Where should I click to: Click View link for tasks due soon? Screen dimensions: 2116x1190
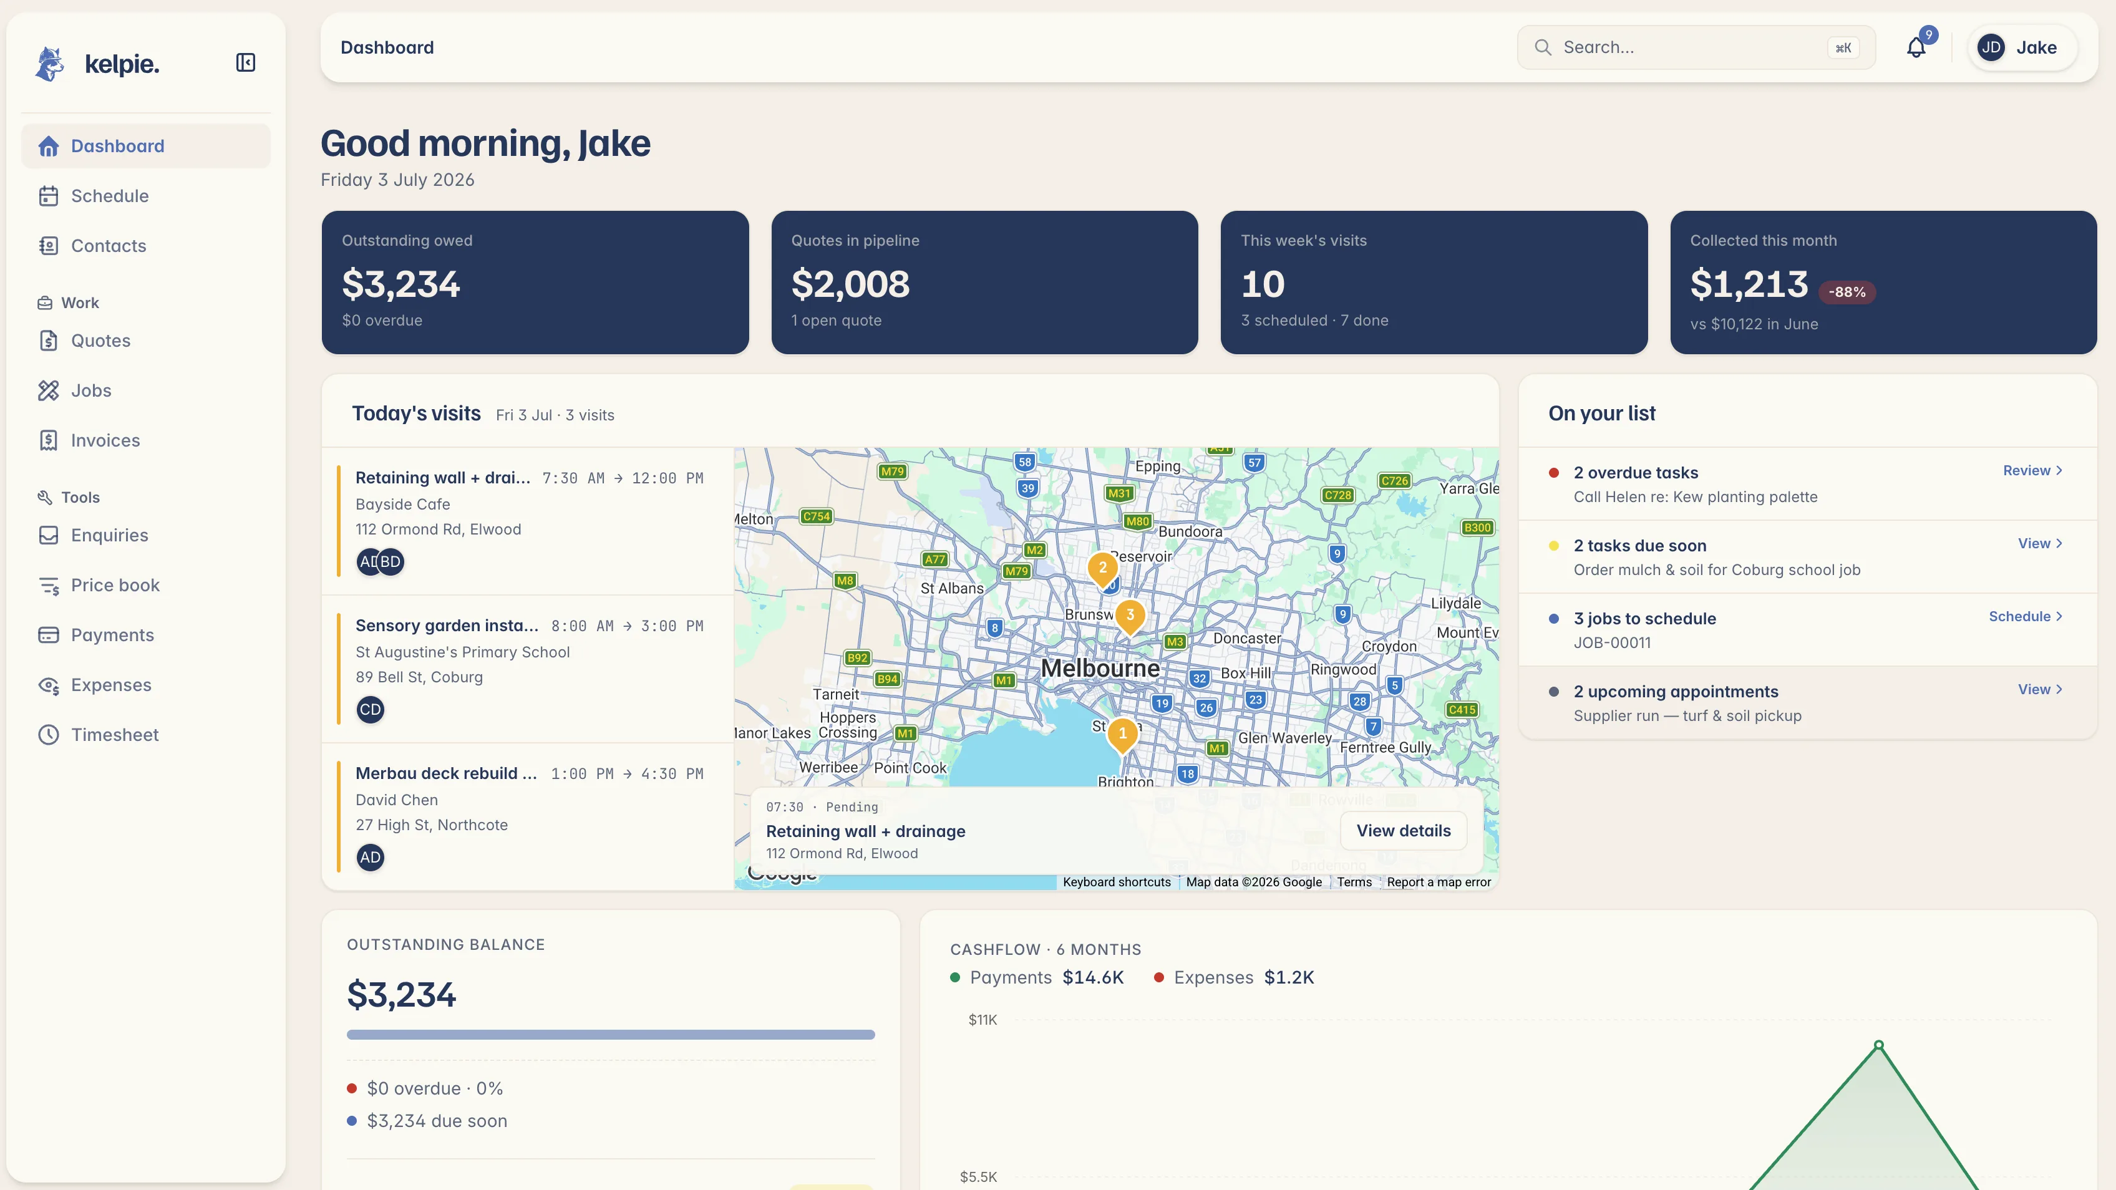point(2041,544)
